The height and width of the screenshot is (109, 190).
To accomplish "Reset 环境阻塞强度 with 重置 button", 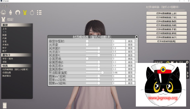I will pos(130,73).
